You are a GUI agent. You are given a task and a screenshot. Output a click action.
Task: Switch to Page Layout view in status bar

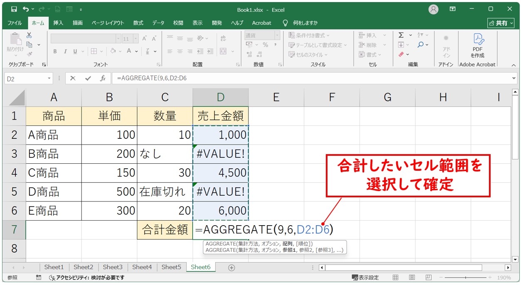412,278
